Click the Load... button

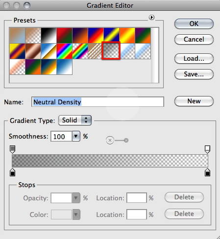194,58
